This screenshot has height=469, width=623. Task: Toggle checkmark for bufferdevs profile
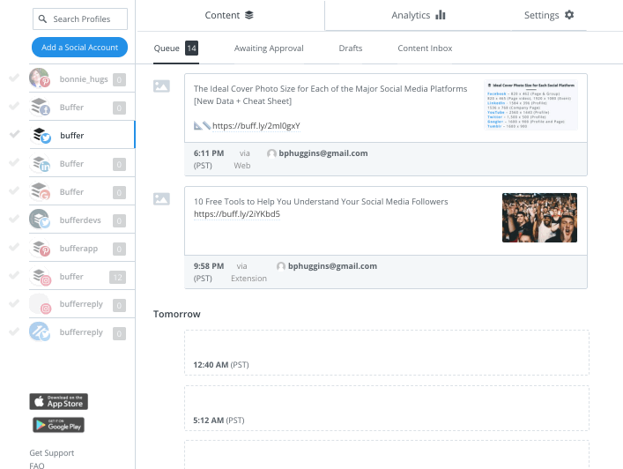[x=14, y=219]
